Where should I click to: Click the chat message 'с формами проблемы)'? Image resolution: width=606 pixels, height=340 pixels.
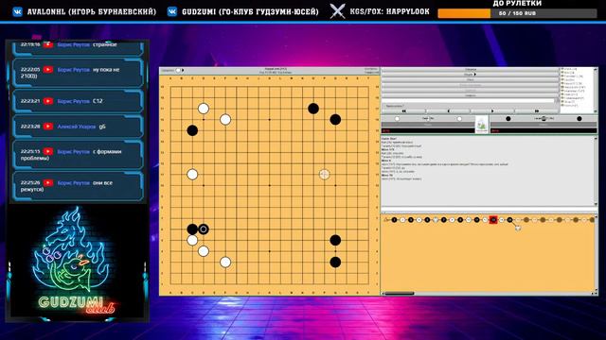click(x=71, y=155)
